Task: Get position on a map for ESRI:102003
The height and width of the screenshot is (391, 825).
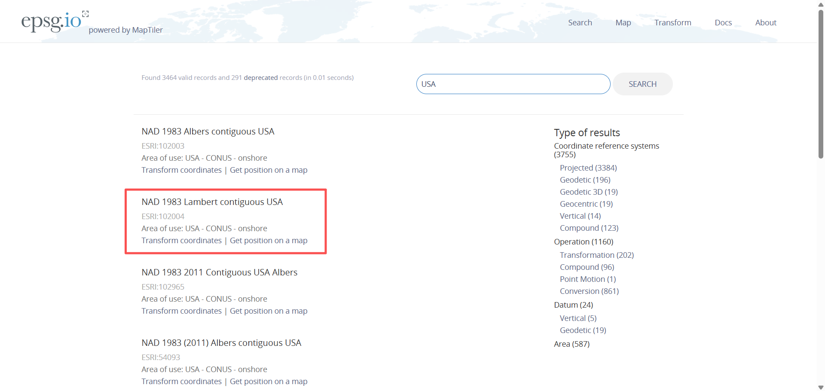Action: coord(268,170)
